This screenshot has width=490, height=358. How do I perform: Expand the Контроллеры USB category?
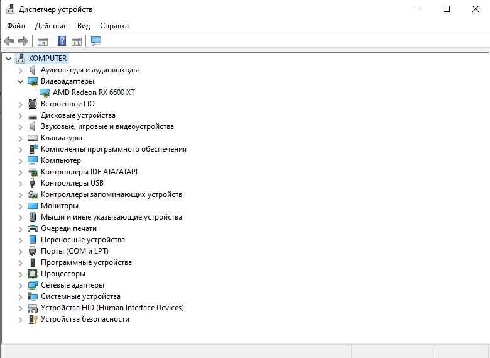click(21, 183)
